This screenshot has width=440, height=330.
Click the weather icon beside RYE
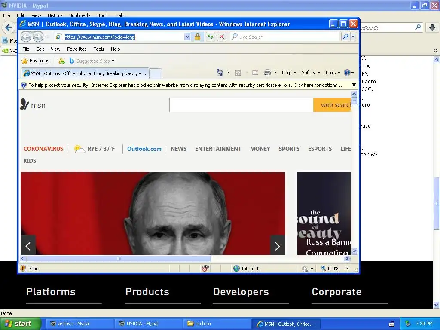point(79,149)
